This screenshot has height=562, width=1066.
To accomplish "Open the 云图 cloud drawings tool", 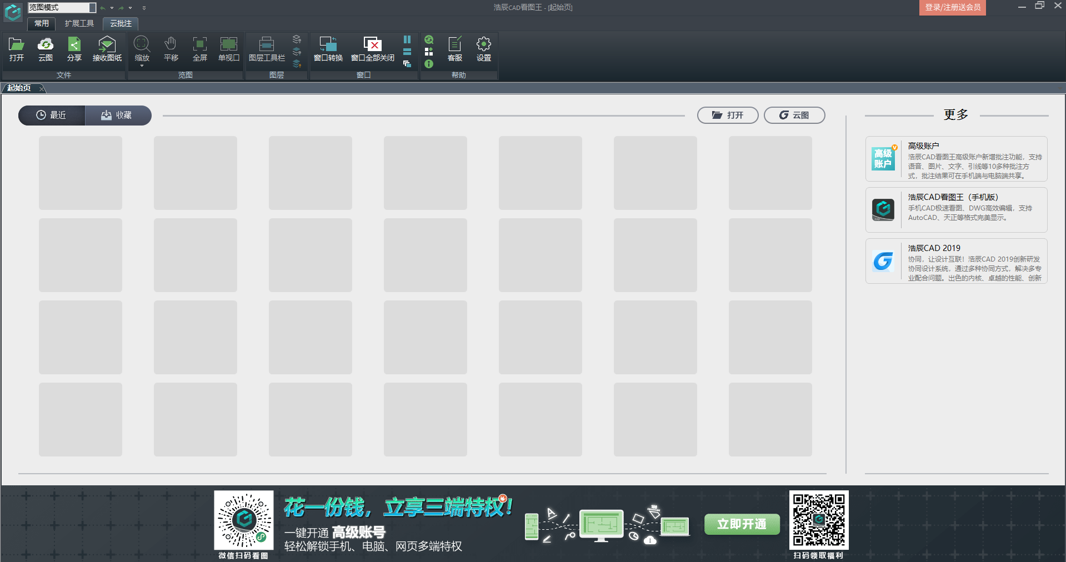I will [x=46, y=49].
